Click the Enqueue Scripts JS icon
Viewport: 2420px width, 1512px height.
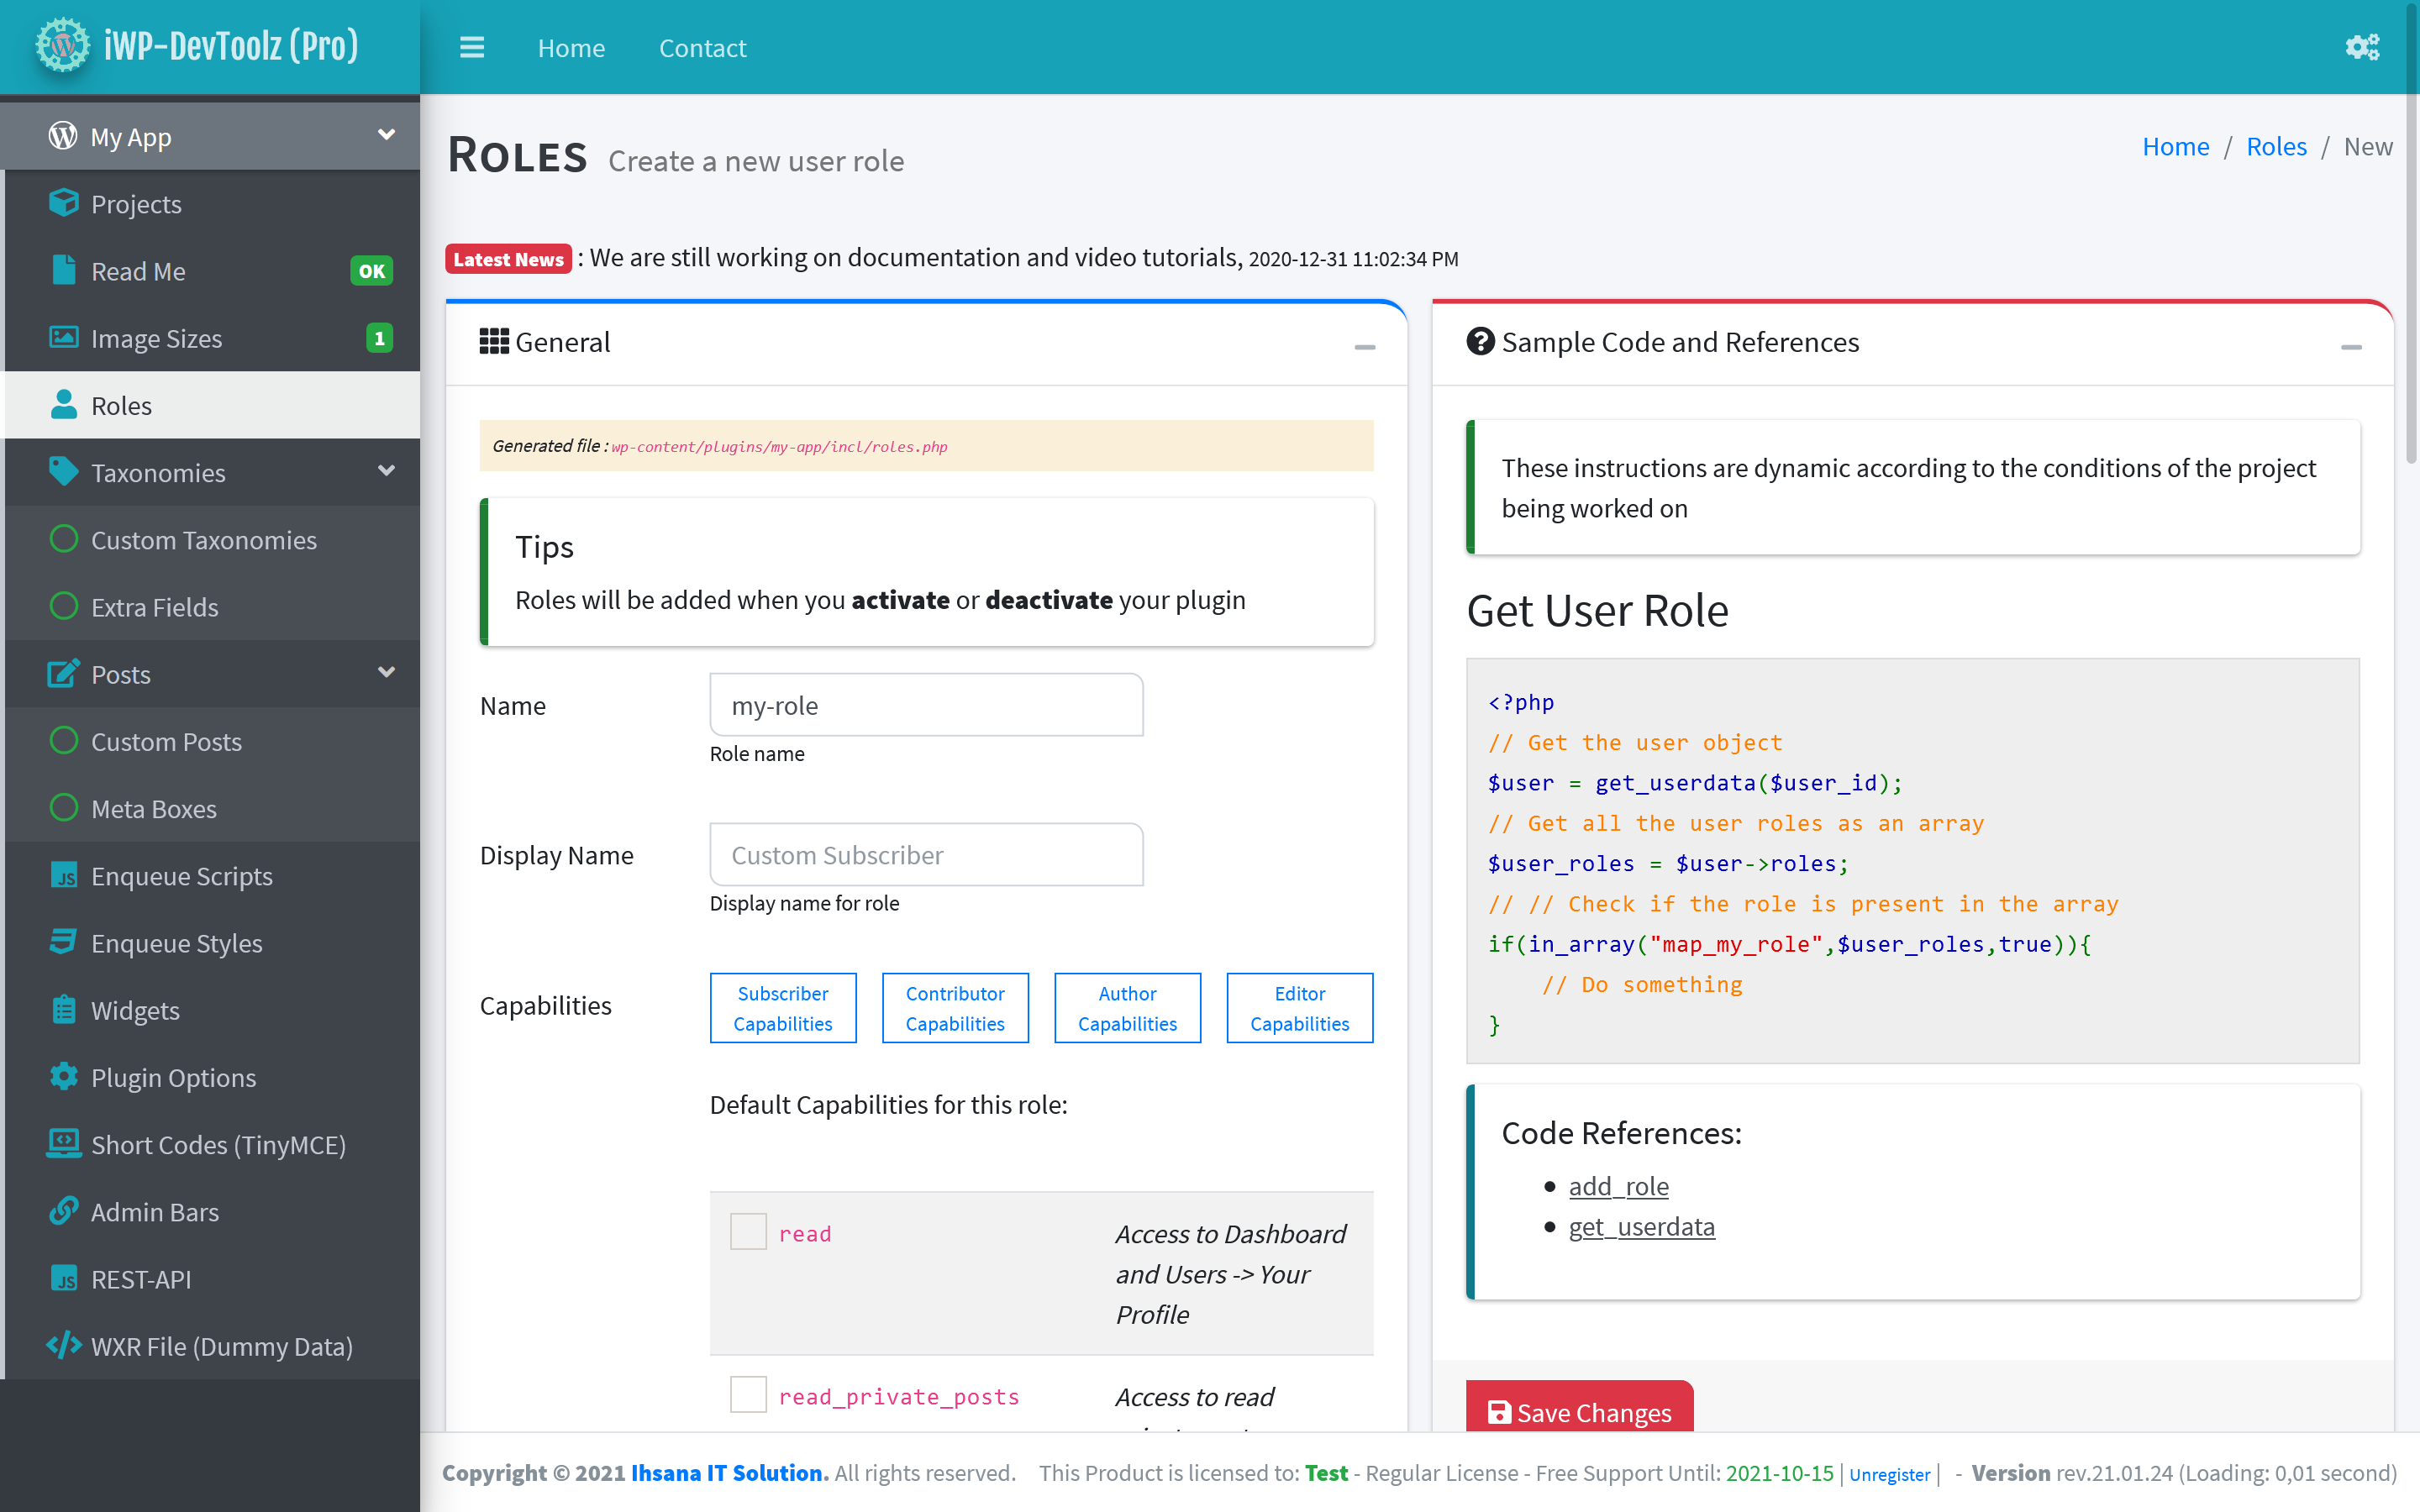(x=63, y=875)
